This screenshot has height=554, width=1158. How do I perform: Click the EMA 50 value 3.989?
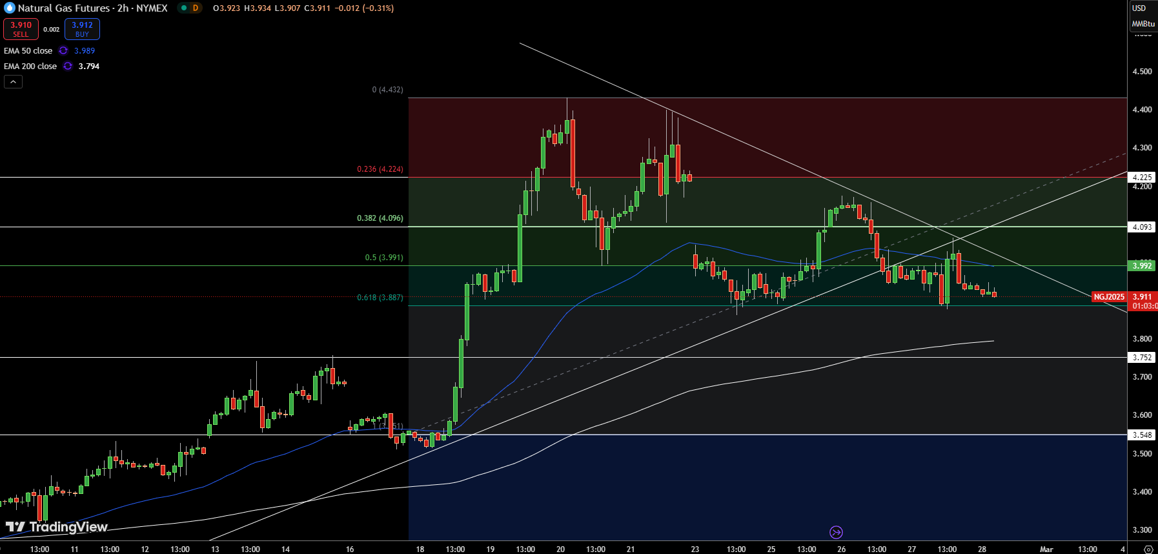[85, 50]
